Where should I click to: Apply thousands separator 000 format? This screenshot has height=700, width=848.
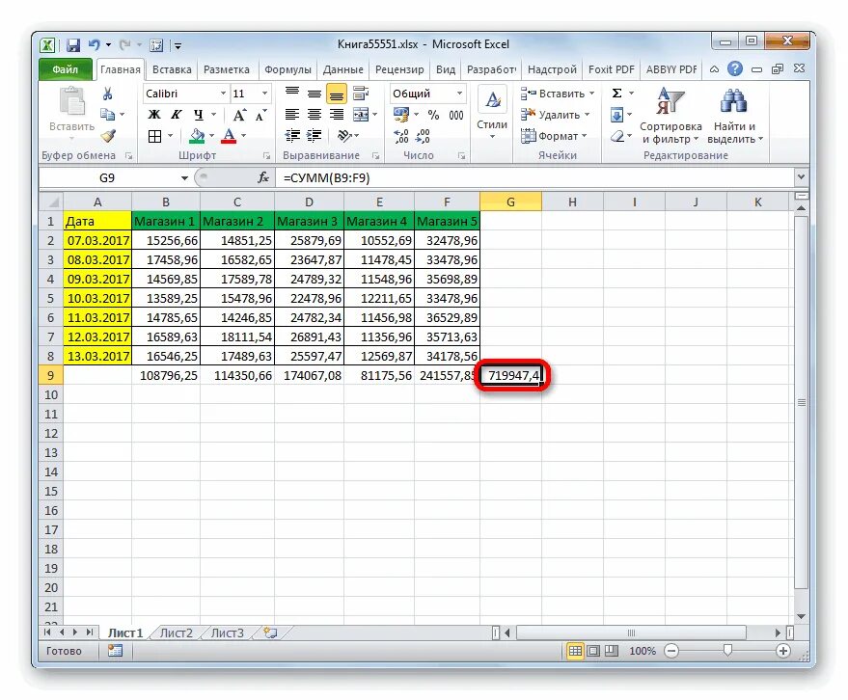pyautogui.click(x=456, y=115)
